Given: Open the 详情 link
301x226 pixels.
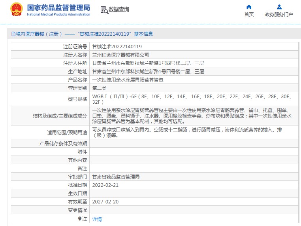Looking at the screenshot, I should (97, 219).
